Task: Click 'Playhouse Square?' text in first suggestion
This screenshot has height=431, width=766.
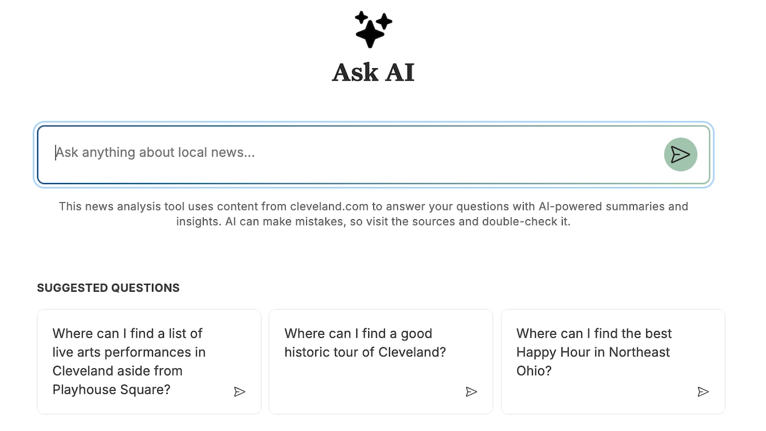Action: [x=111, y=390]
